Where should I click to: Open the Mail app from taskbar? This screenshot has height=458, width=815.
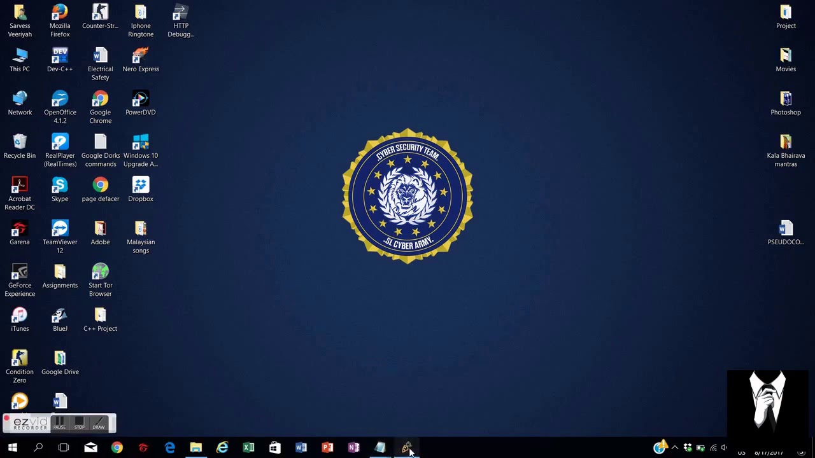point(90,448)
